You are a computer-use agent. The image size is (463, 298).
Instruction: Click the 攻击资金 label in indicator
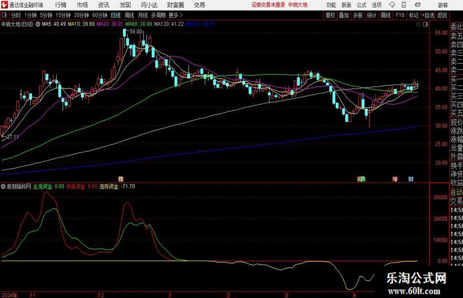click(x=76, y=186)
